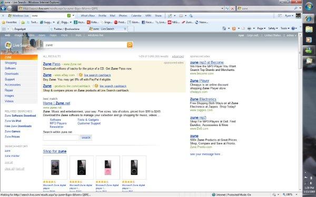316x197 pixels.
Task: Click the orange Live Search magnifier button
Action: (130, 45)
